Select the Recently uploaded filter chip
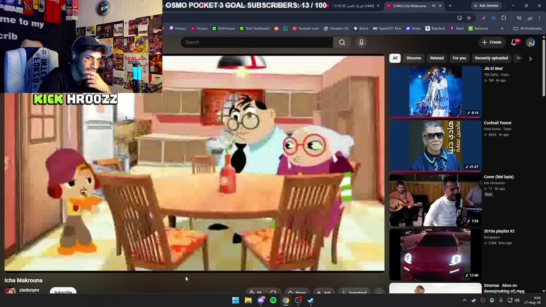Viewport: 546px width, 307px height. (x=491, y=58)
